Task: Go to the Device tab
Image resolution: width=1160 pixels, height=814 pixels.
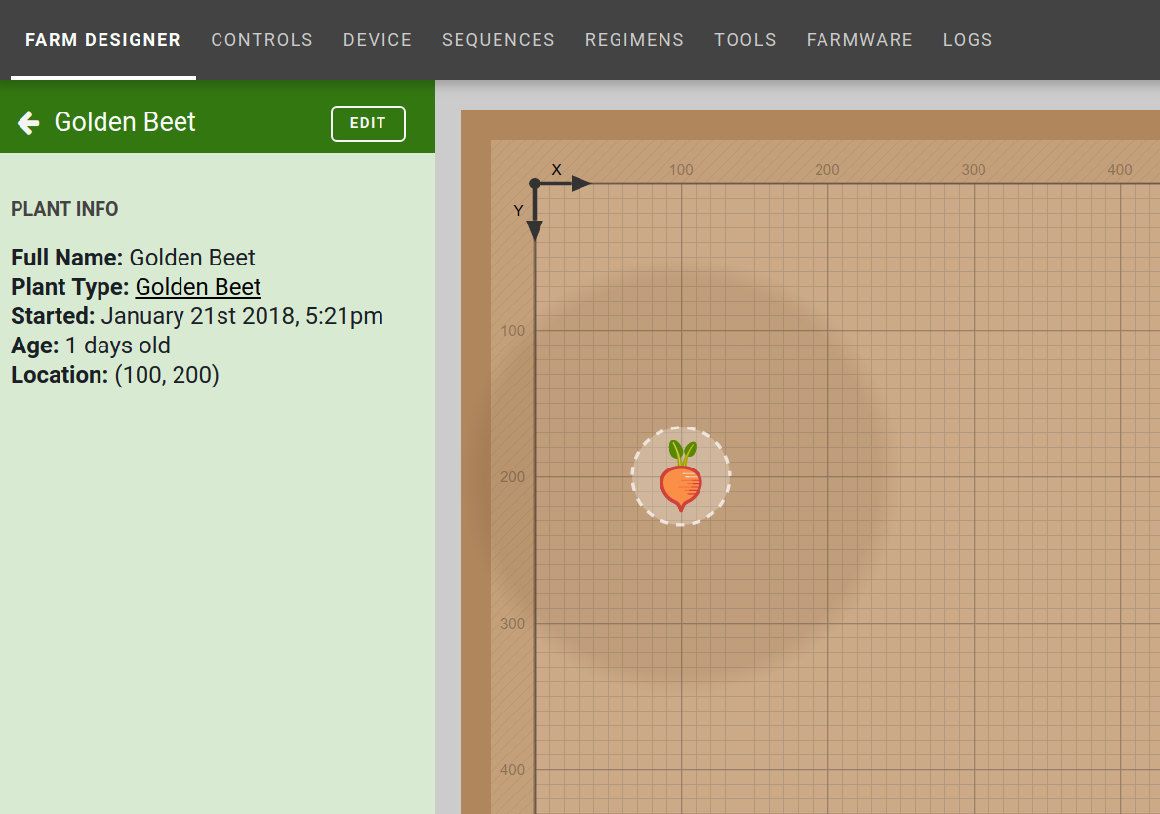Action: coord(378,40)
